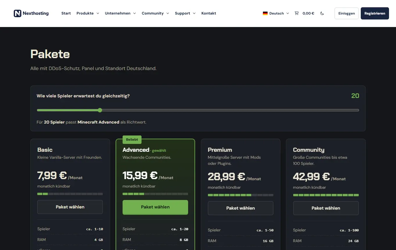
Task: Click the player count slider handle
Action: (100, 110)
